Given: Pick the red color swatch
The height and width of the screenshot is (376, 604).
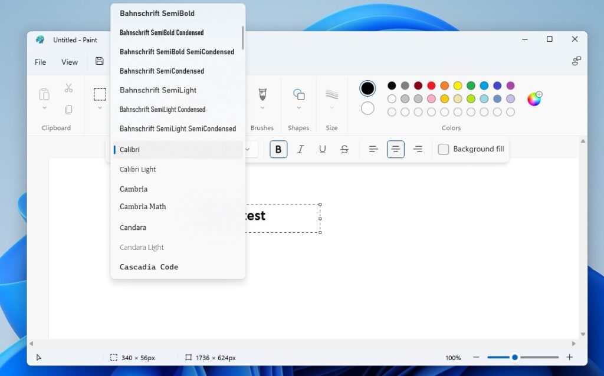Looking at the screenshot, I should (x=431, y=86).
